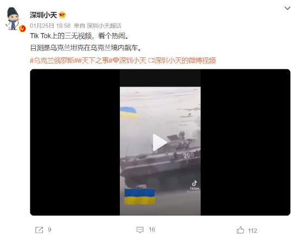Click the username 深圳小天
301x241 pixels.
[43, 15]
